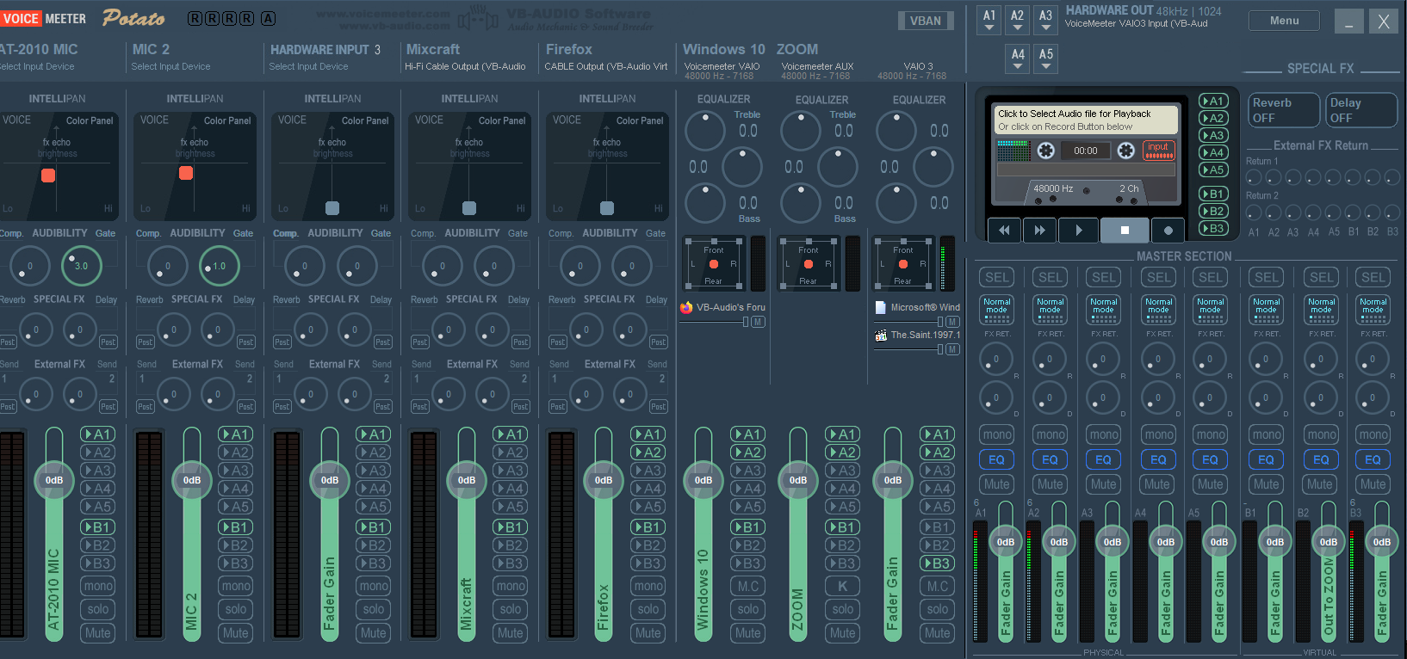Screen dimensions: 1407x659
Task: Solo the Mixcraft input strip
Action: coord(511,609)
